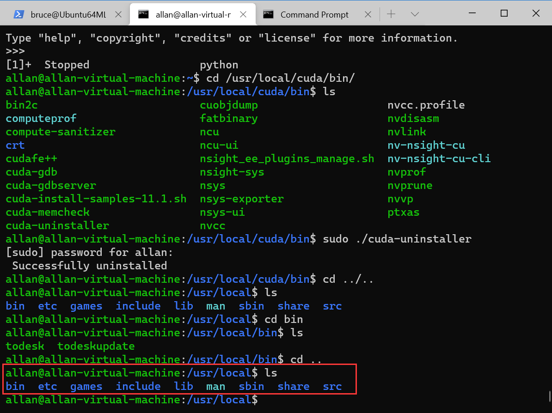552x413 pixels.
Task: Click the terminal scrollbar thumb
Action: click(x=550, y=396)
